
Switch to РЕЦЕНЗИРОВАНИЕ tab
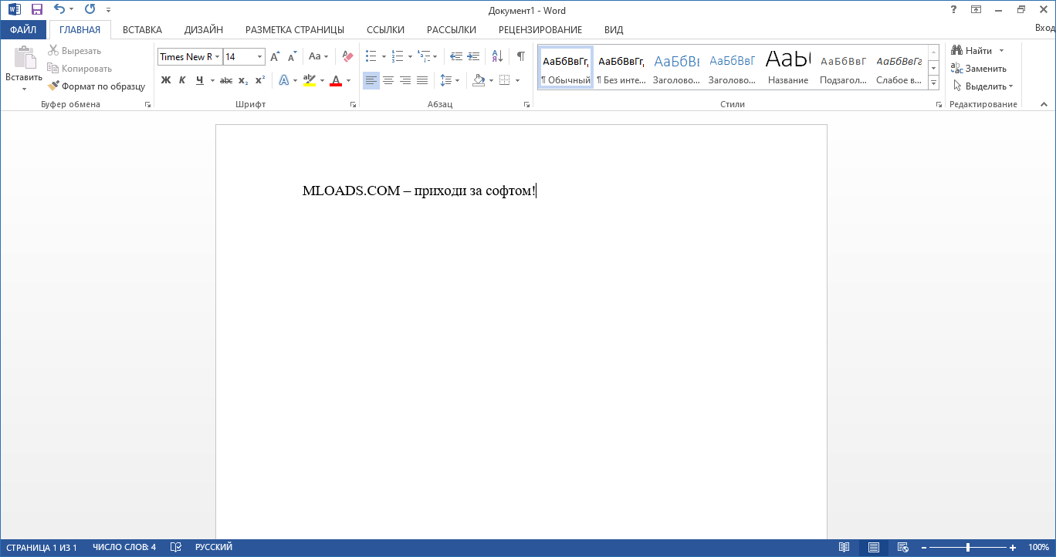(x=540, y=30)
